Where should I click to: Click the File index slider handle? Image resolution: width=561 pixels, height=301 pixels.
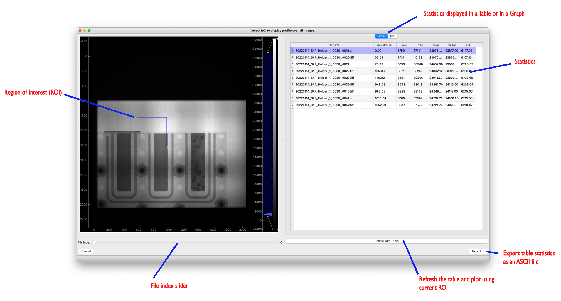click(x=94, y=242)
